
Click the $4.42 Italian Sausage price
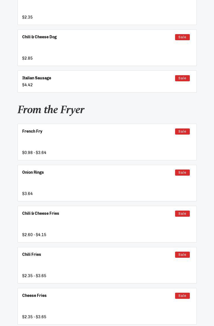[x=28, y=85]
